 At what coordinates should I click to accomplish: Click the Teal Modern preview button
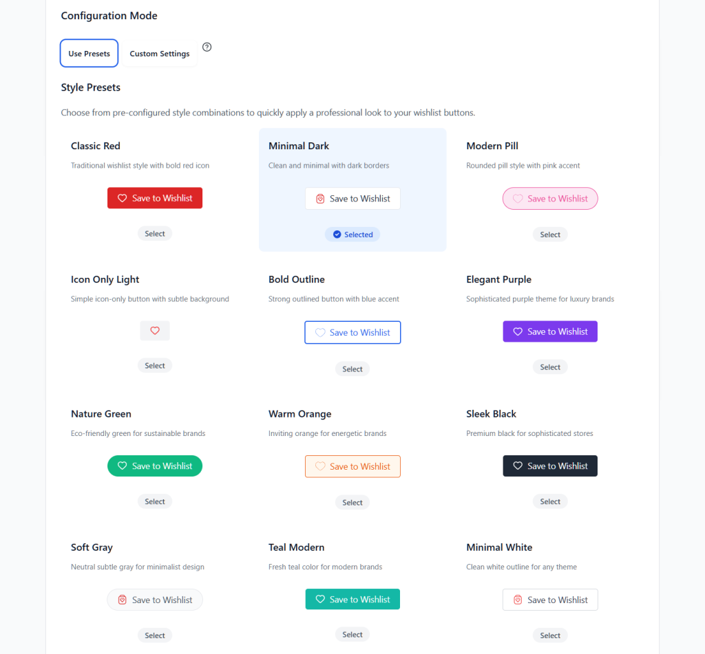[352, 599]
